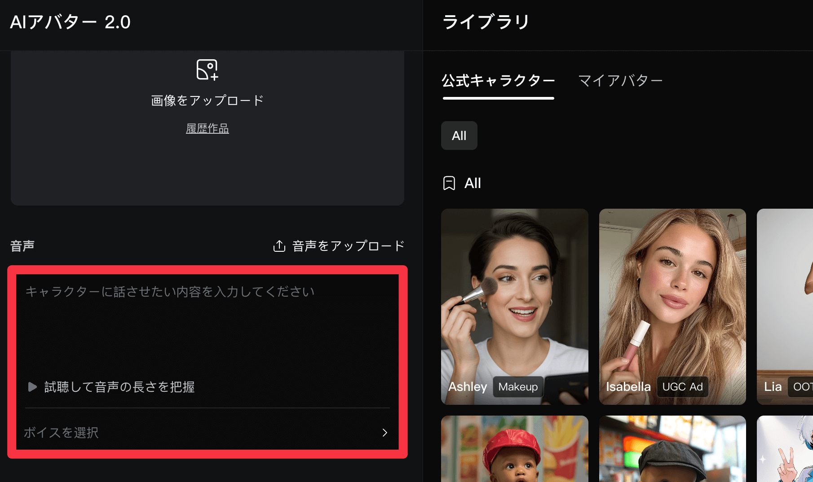813x482 pixels.
Task: Expand voice options via the right chevron
Action: coord(385,433)
